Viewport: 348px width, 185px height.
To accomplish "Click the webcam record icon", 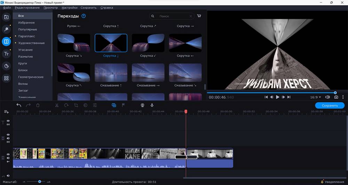I will point(142,105).
